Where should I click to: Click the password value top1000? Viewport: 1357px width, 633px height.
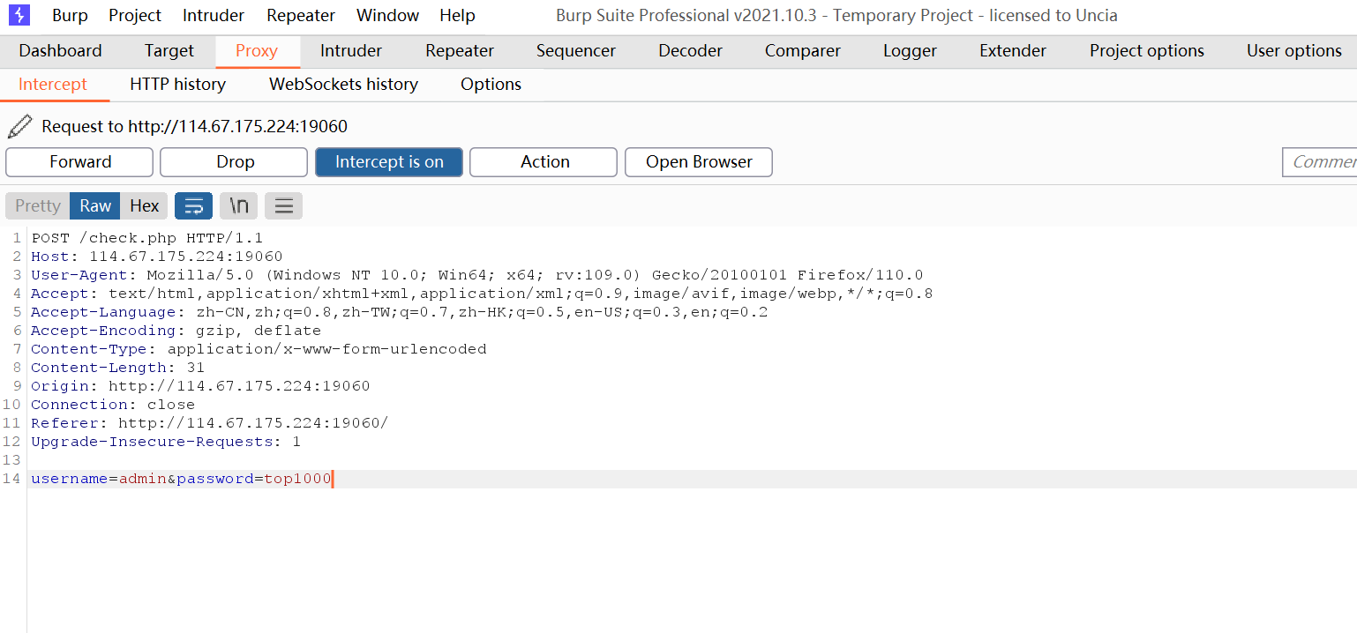pyautogui.click(x=297, y=479)
